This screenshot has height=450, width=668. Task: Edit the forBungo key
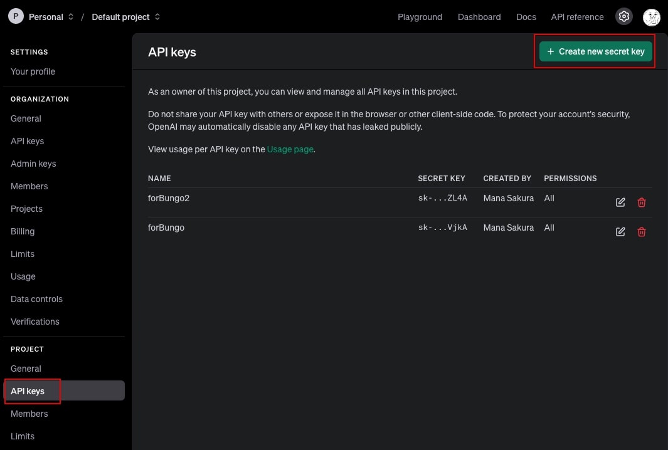620,232
